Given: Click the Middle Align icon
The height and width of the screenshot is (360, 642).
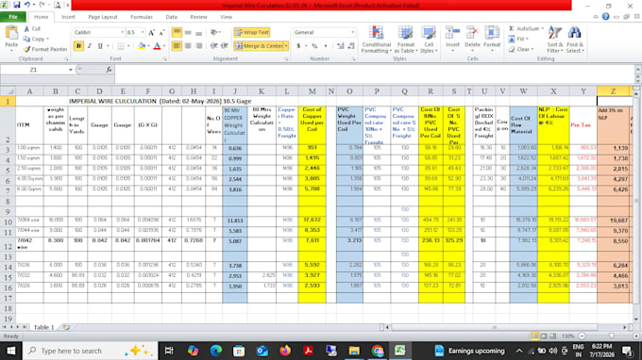Looking at the screenshot, I should coord(188,32).
